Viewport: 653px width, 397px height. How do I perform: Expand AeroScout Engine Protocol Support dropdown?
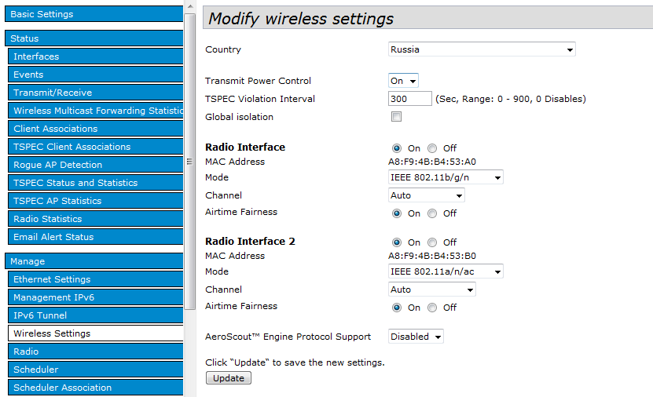pos(416,337)
